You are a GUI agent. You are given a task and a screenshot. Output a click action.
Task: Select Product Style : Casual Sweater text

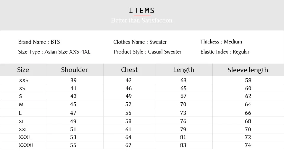[x=147, y=52]
